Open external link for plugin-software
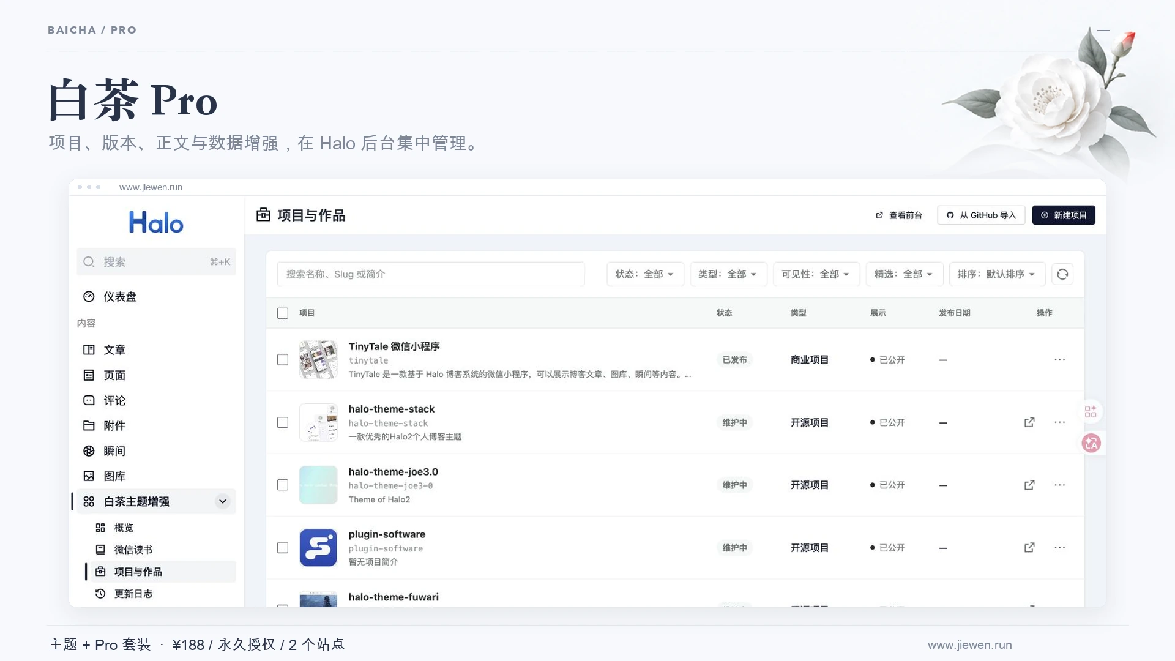Image resolution: width=1175 pixels, height=661 pixels. (1029, 548)
